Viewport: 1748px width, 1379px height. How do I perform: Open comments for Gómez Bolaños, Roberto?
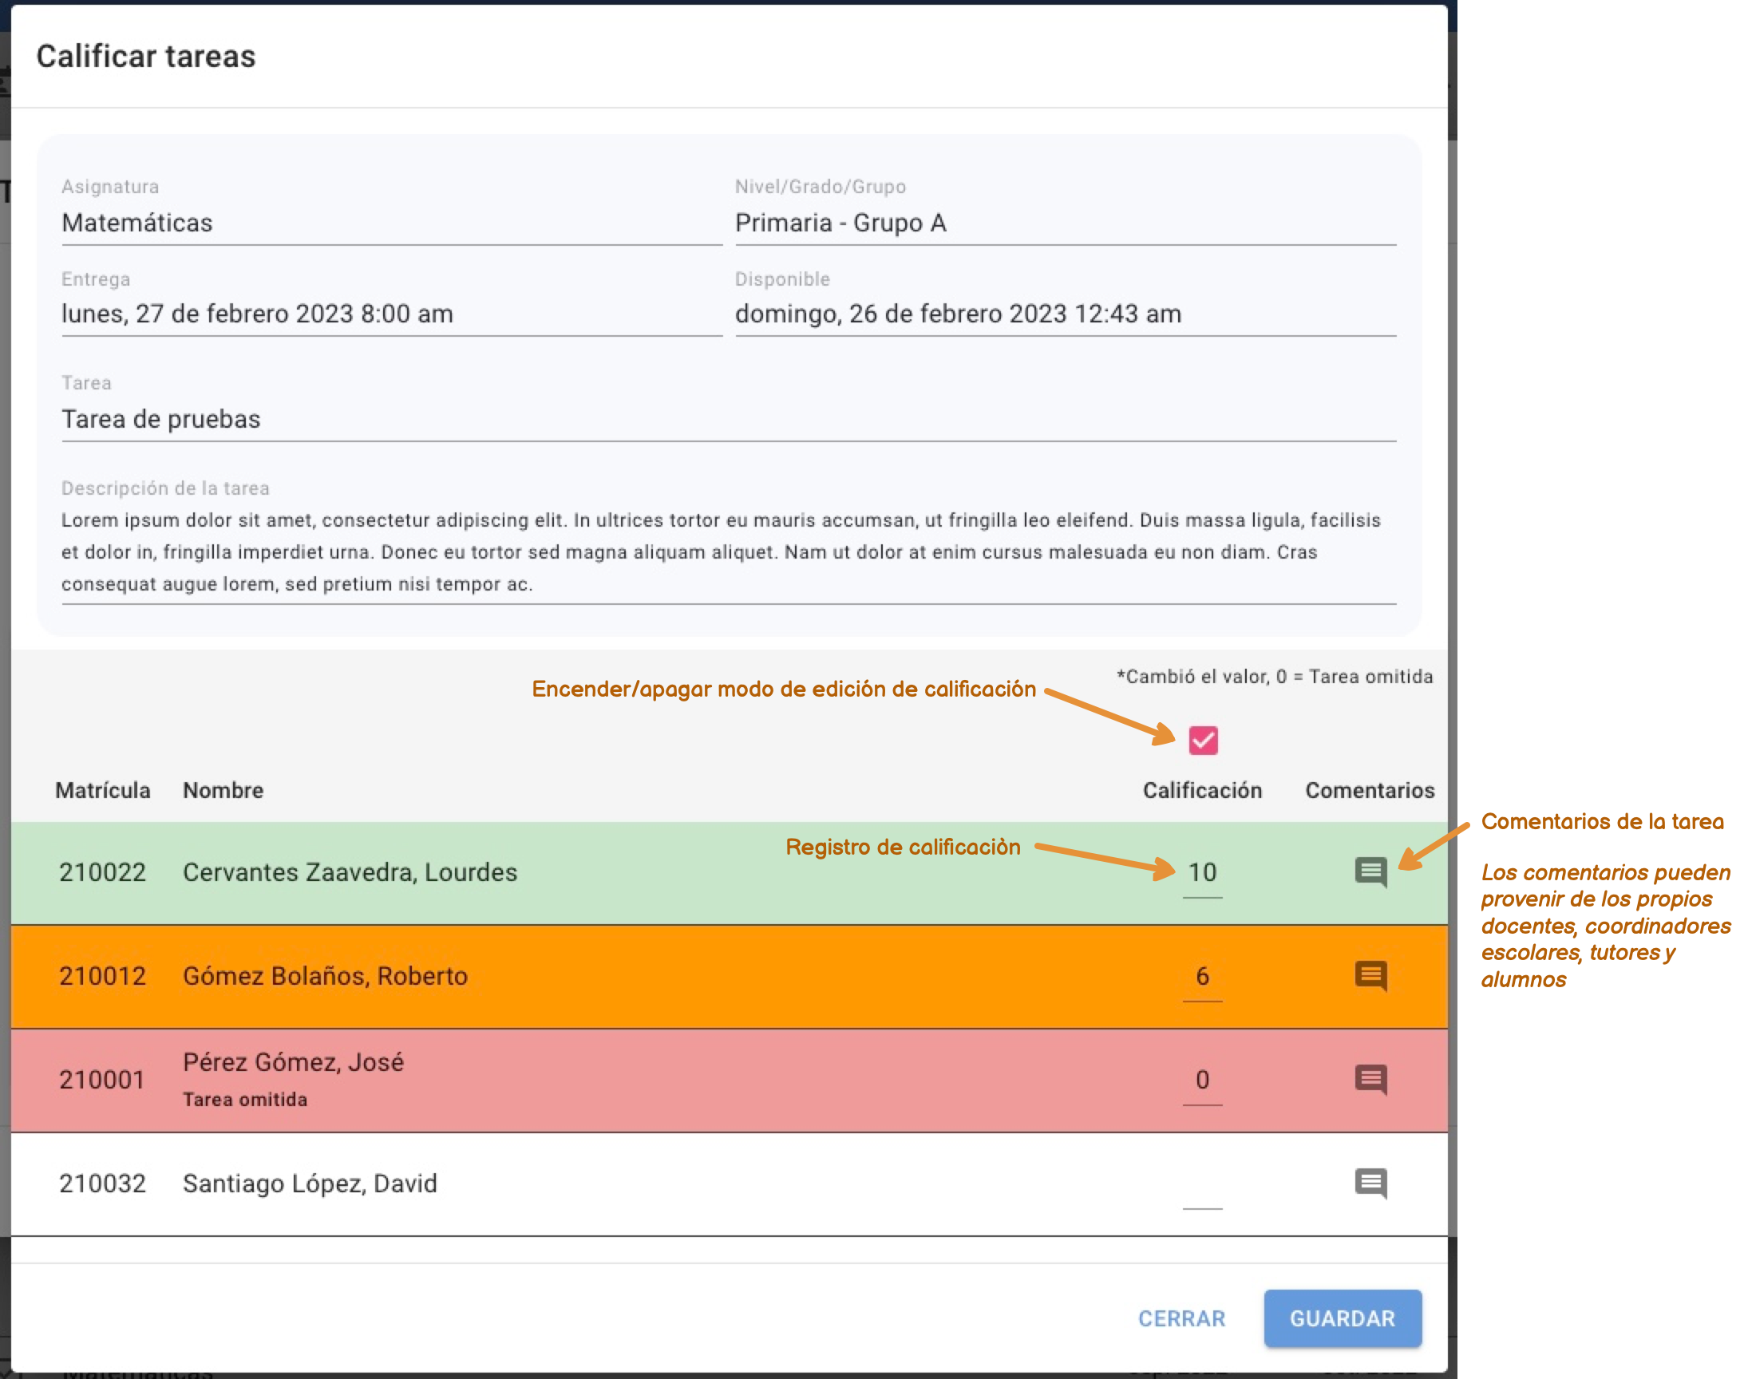click(x=1370, y=975)
